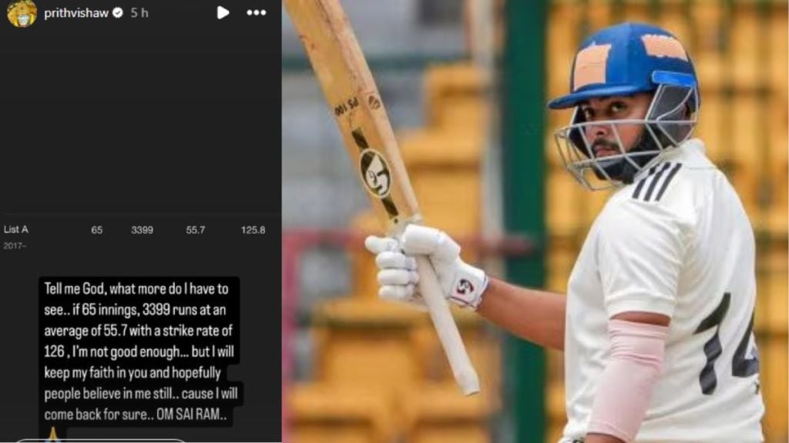This screenshot has height=443, width=789.
Task: Open the three-dot more options menu
Action: (256, 12)
